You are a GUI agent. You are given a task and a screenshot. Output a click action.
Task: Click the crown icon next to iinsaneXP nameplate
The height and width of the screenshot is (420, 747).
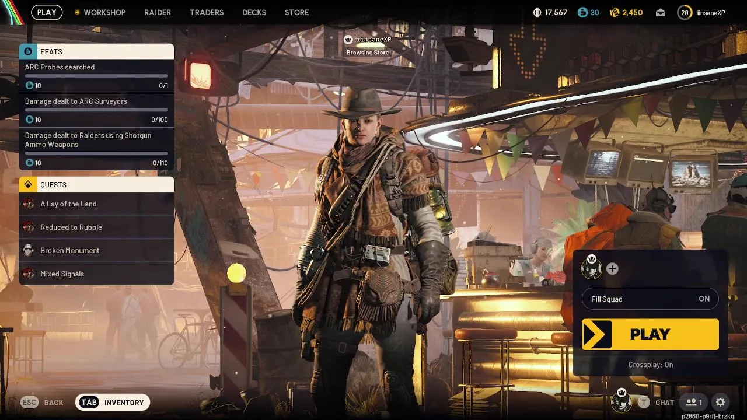348,40
